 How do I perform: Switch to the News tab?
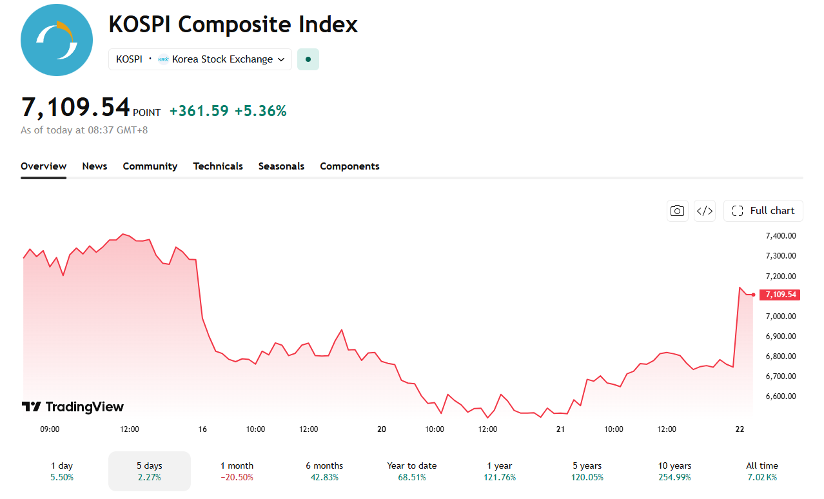click(95, 166)
